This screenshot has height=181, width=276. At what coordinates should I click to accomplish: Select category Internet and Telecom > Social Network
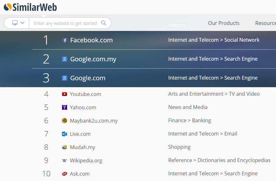coord(214,40)
